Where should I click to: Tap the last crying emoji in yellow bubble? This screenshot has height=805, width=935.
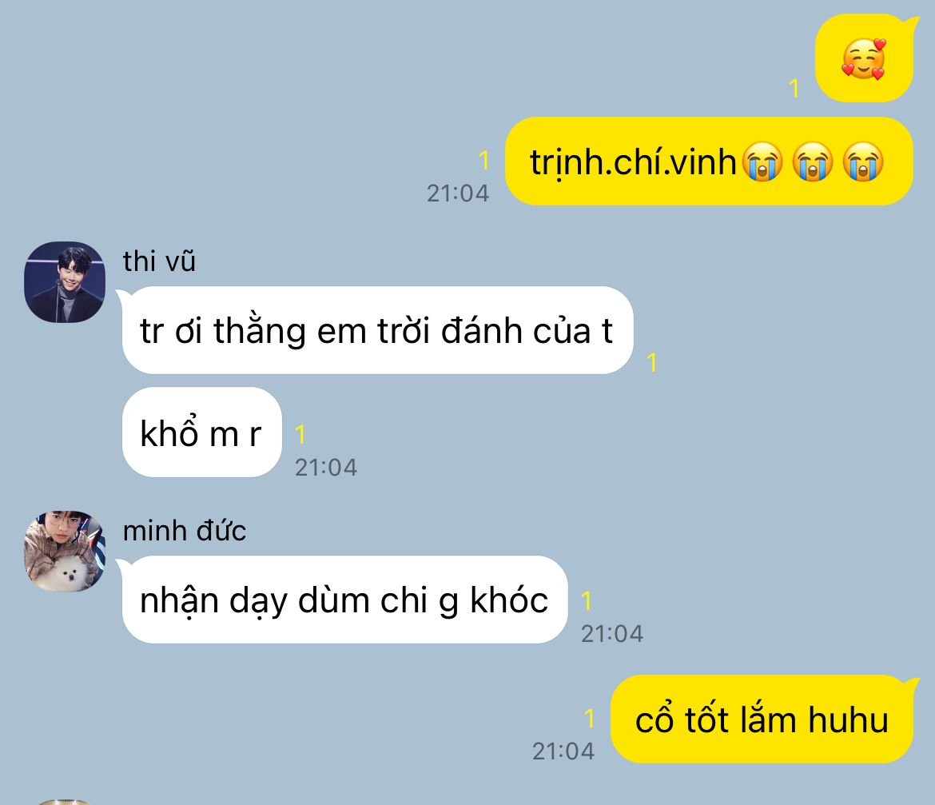[863, 162]
